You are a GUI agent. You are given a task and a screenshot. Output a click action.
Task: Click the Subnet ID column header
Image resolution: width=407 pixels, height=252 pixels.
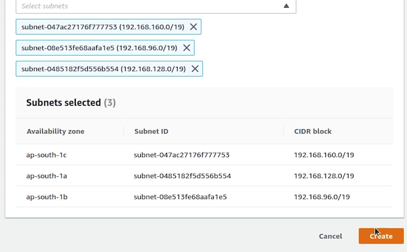(x=151, y=131)
